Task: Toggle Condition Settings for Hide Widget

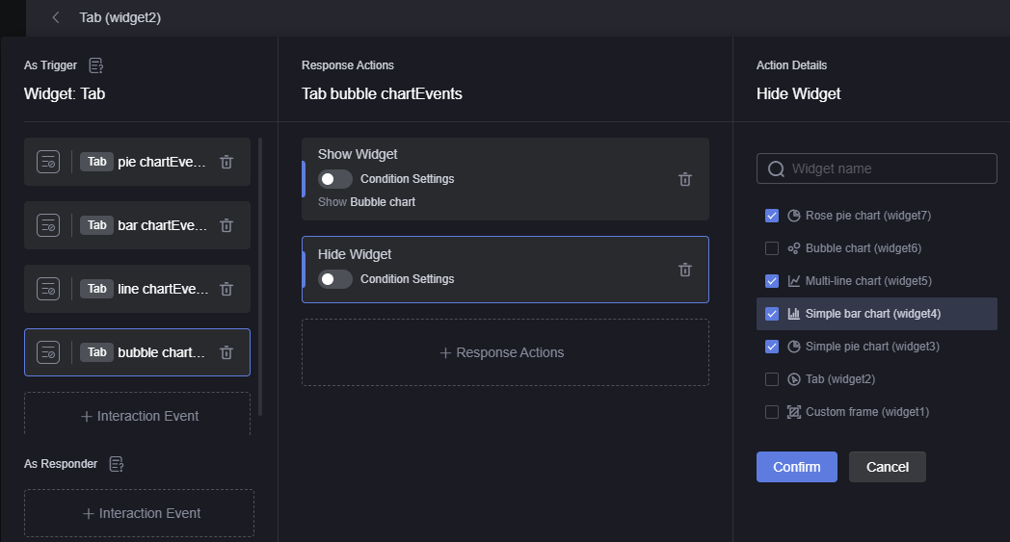Action: click(335, 279)
